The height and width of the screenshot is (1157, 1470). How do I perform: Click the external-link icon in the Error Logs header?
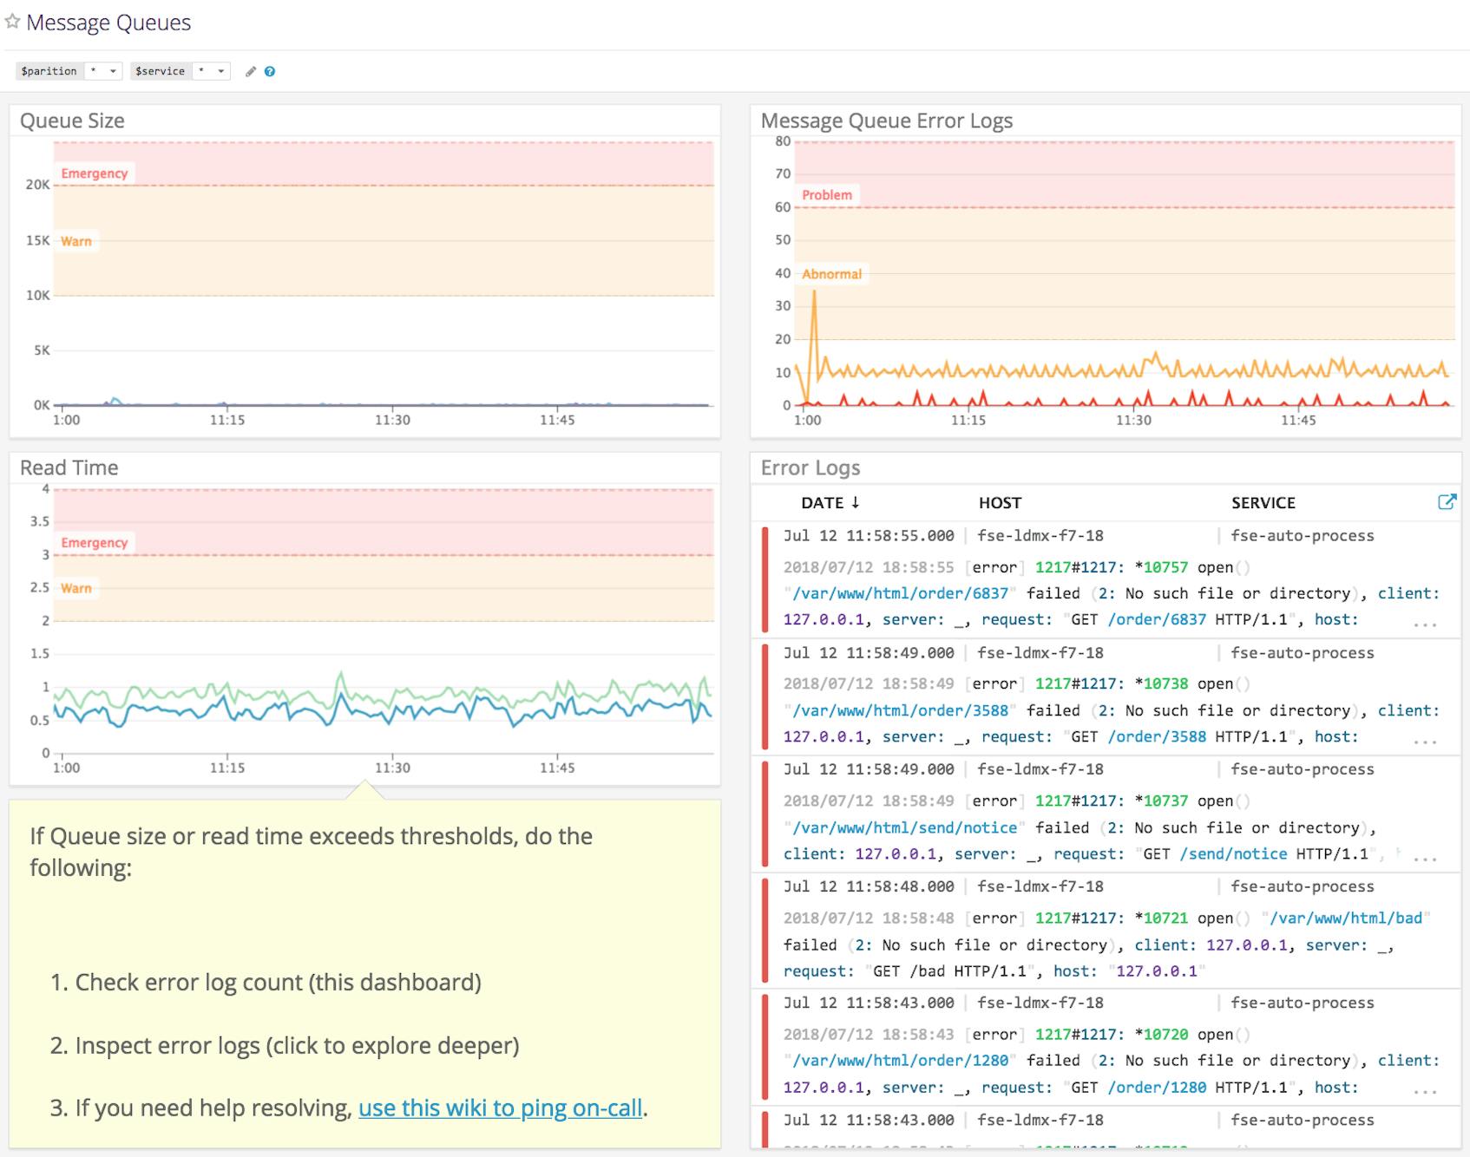click(x=1447, y=501)
